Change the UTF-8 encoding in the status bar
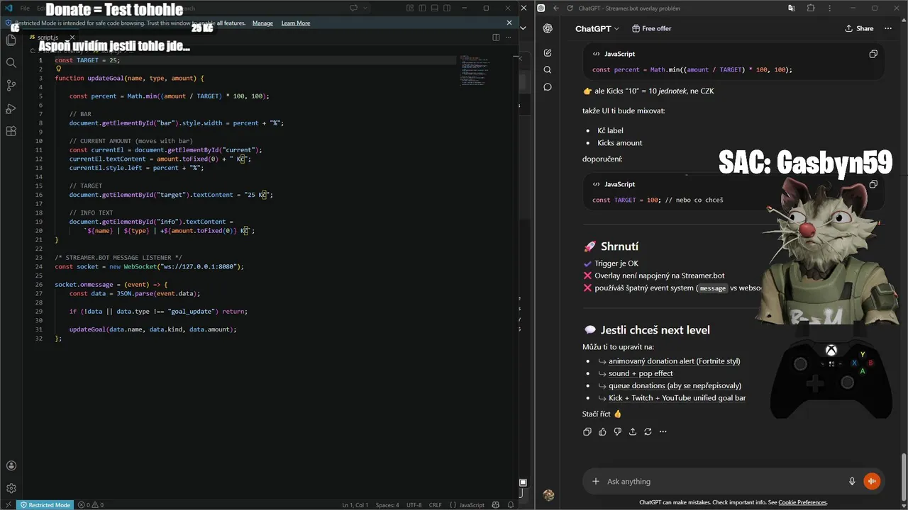This screenshot has height=510, width=908. click(414, 505)
